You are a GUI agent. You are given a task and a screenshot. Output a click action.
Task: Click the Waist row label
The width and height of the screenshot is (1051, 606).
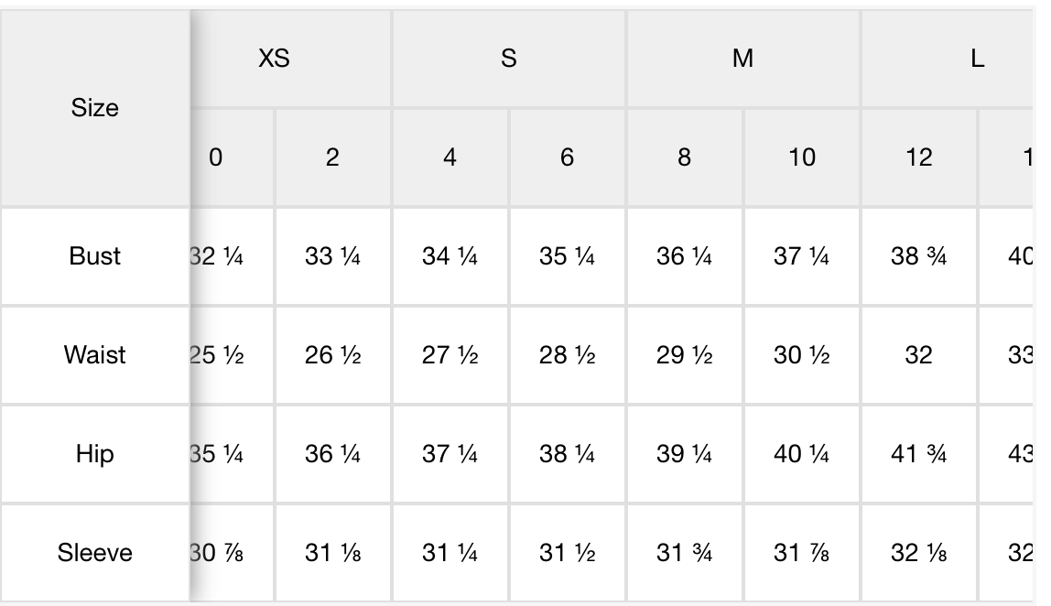pyautogui.click(x=95, y=354)
